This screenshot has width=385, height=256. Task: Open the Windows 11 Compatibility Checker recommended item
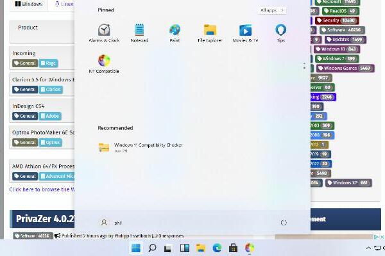coord(140,147)
